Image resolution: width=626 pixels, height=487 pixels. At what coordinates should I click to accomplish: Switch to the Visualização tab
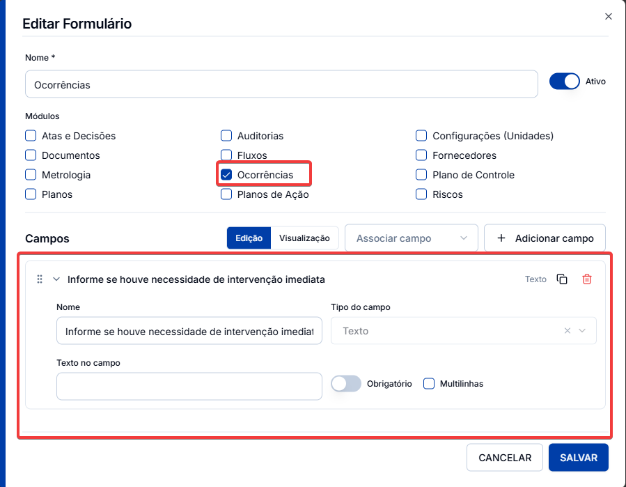tap(304, 238)
